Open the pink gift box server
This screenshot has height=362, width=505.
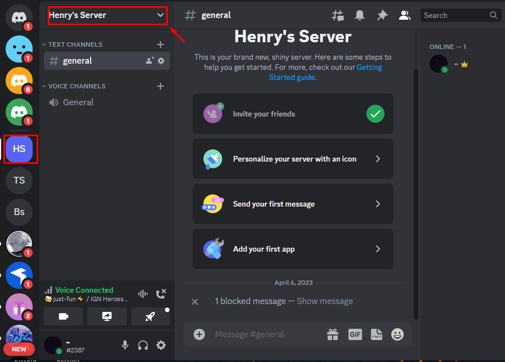pos(19,307)
